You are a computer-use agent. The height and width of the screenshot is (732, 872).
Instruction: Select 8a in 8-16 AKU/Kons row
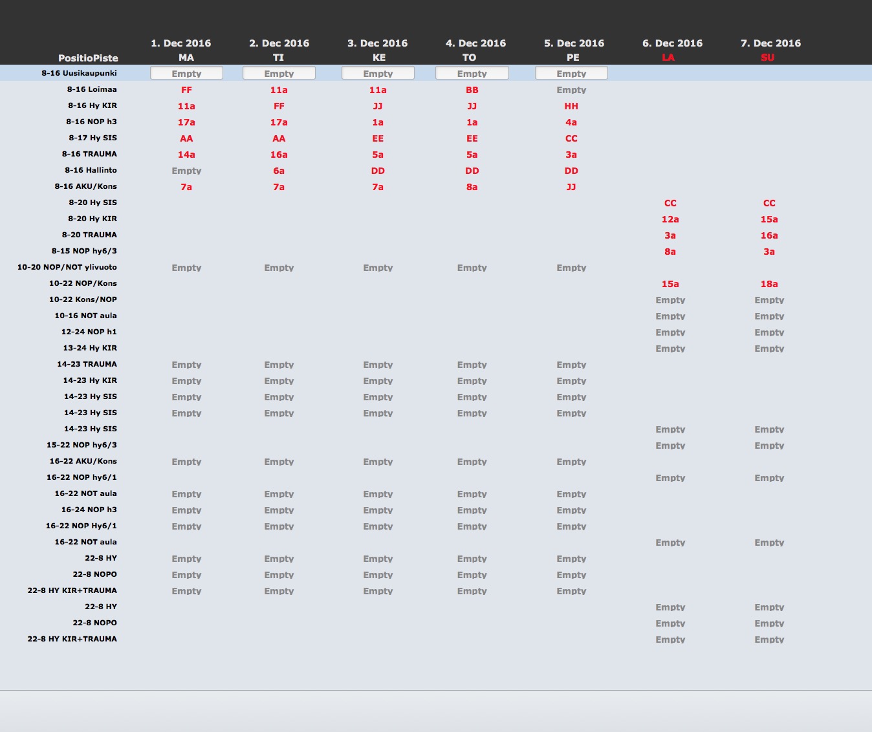472,187
